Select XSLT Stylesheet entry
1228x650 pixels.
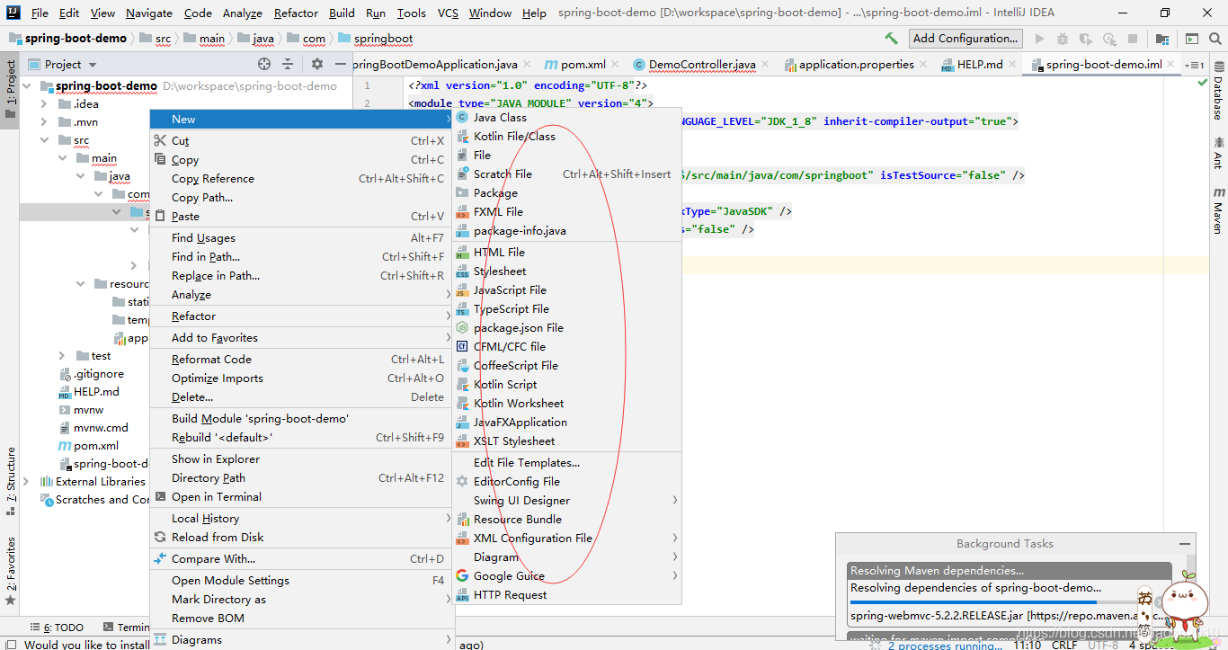tap(566, 441)
